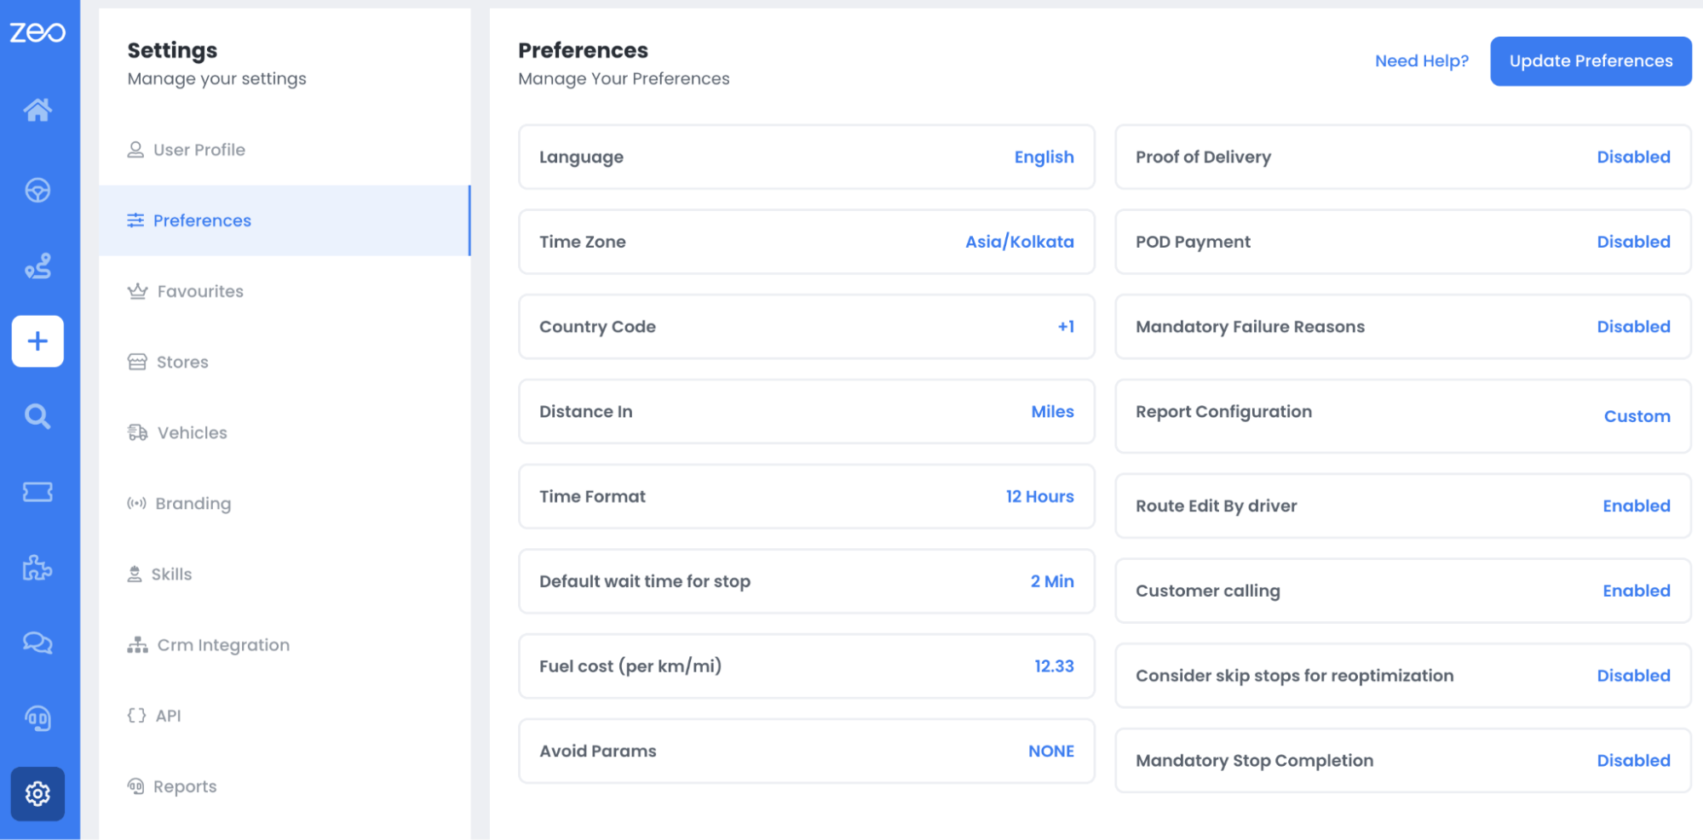Click the Report Configuration label
The height and width of the screenshot is (840, 1703).
[x=1223, y=412]
